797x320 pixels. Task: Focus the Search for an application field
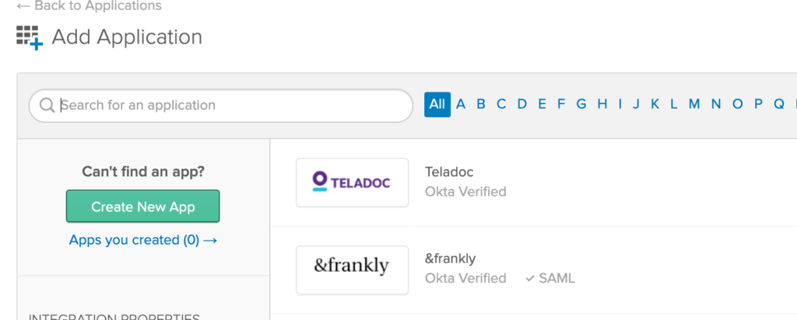coord(220,106)
